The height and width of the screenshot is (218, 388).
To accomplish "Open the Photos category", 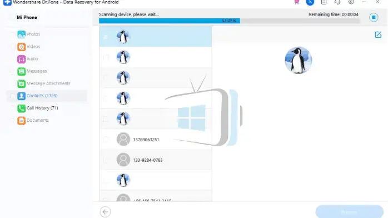I will point(33,34).
